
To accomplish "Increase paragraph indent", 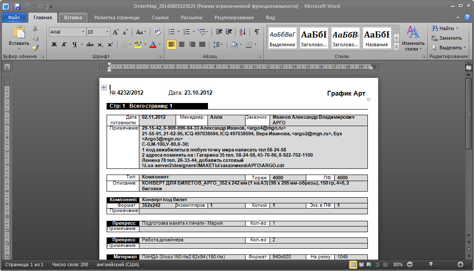I will click(x=229, y=32).
